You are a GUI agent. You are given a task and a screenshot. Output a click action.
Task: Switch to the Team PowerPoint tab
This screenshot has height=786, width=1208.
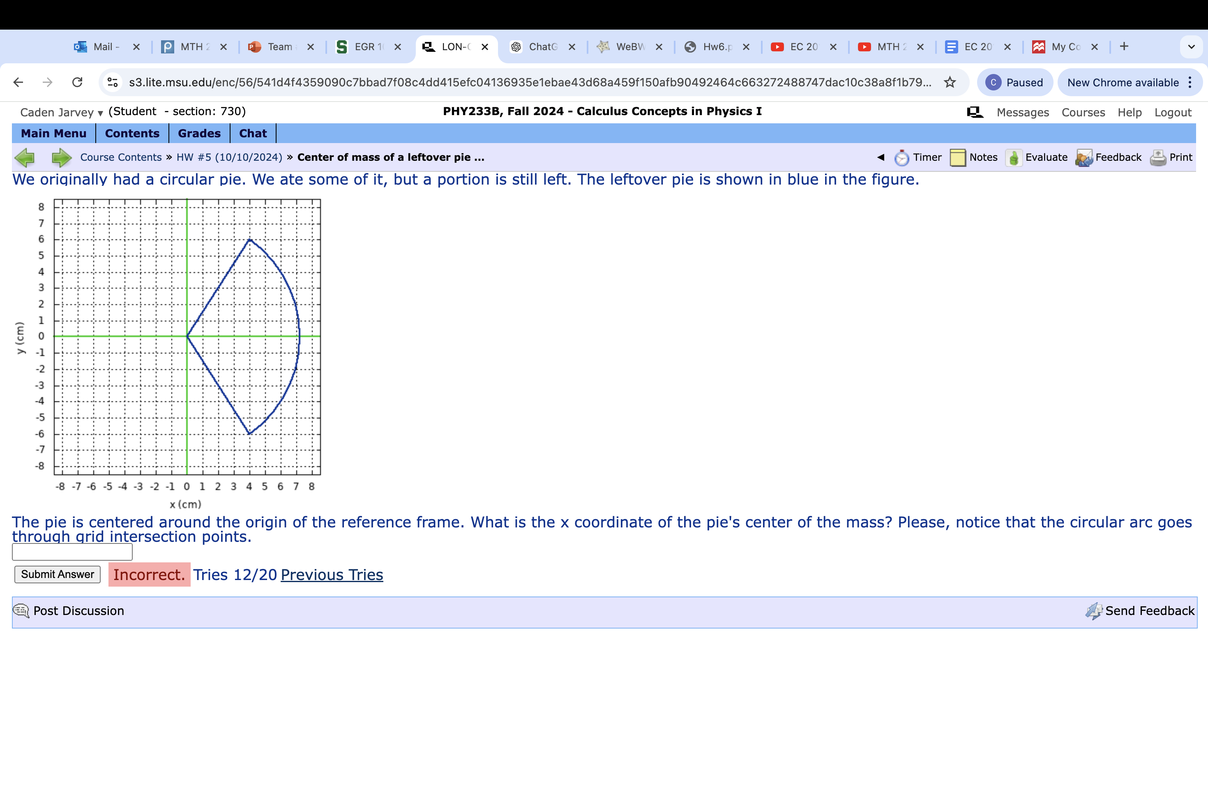coord(272,47)
